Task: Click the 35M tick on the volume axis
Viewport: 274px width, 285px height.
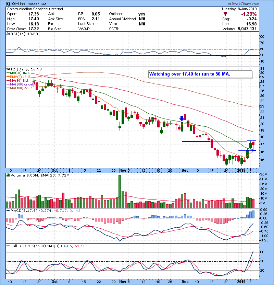Action: pyautogui.click(x=264, y=174)
